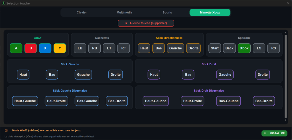Choose Droite under Stick Droit
The image size is (292, 140).
pyautogui.click(x=263, y=74)
